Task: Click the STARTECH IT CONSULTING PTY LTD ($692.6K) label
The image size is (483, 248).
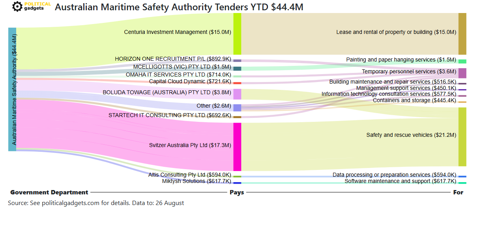Action: [170, 115]
